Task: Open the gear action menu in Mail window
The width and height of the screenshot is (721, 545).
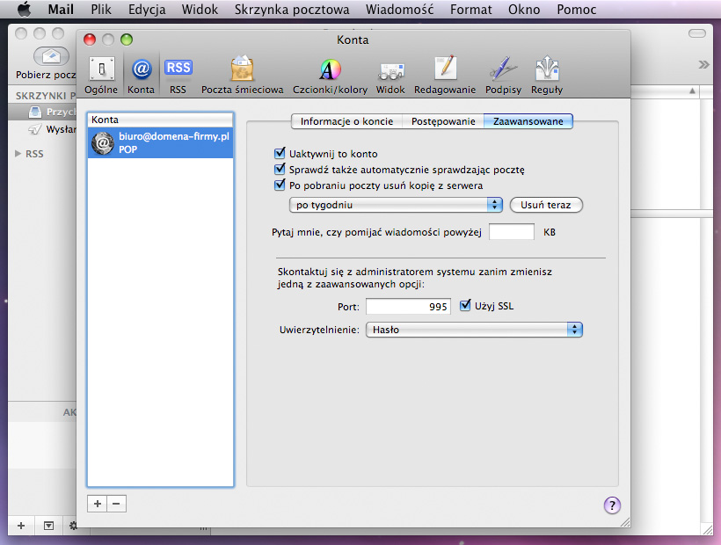Action: [x=73, y=526]
